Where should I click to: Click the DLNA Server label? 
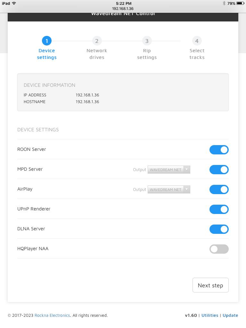pos(31,229)
